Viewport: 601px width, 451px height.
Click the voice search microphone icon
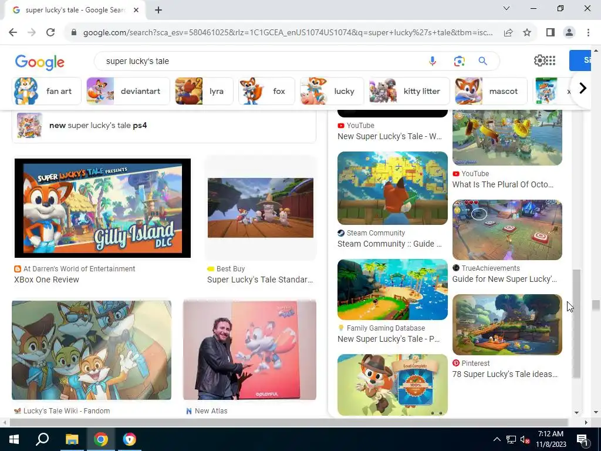coord(433,61)
